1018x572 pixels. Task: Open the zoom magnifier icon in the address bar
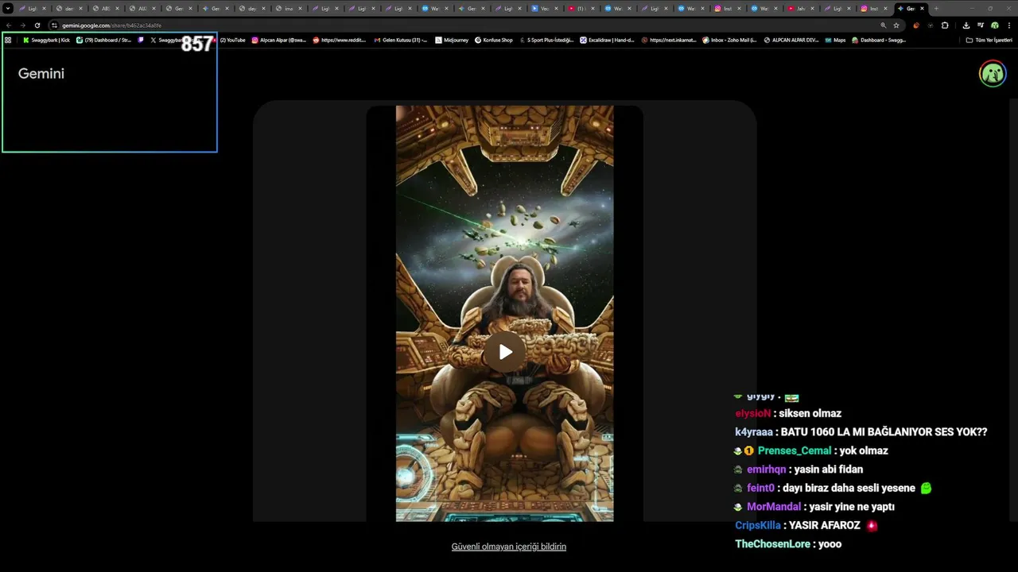883,25
